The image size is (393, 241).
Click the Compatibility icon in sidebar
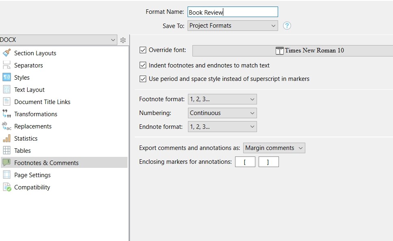[6, 187]
